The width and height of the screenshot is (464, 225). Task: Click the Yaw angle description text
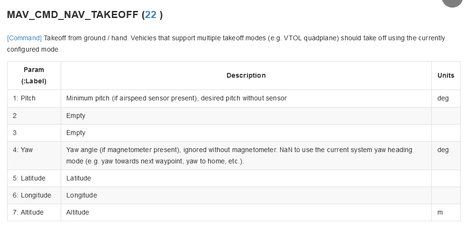(x=239, y=155)
